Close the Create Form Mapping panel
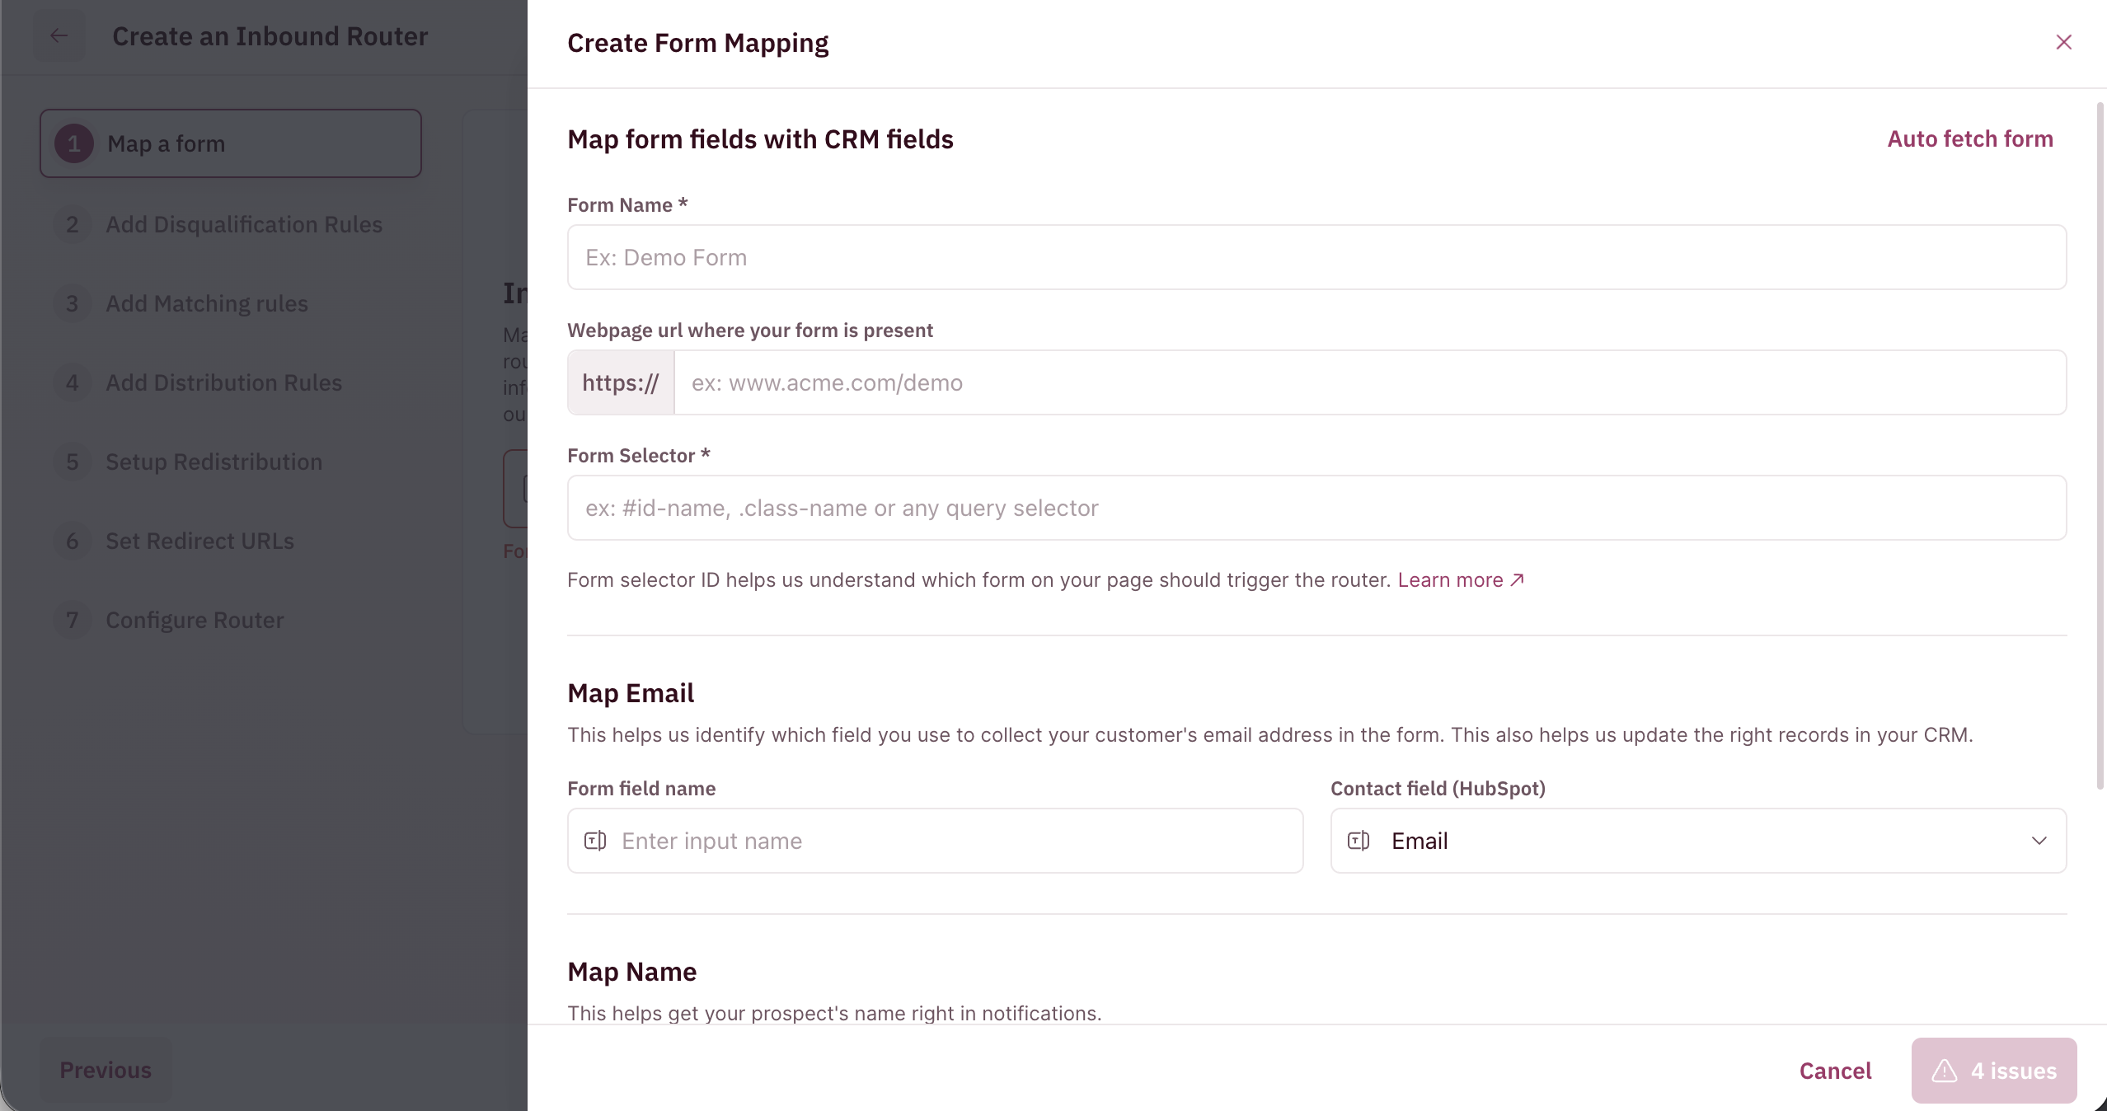The image size is (2107, 1111). point(2063,42)
